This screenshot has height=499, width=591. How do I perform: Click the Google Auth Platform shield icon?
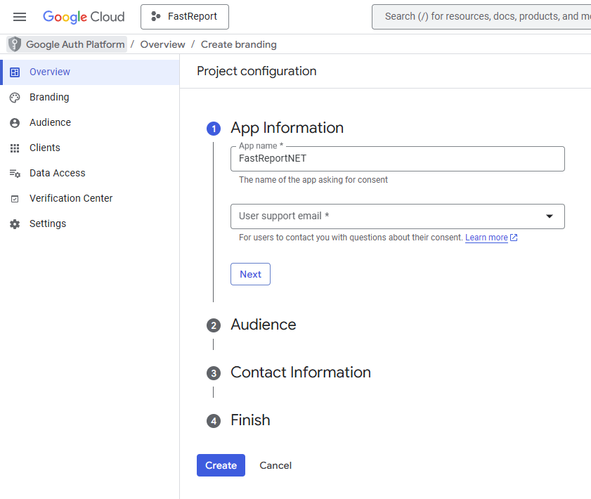[15, 44]
